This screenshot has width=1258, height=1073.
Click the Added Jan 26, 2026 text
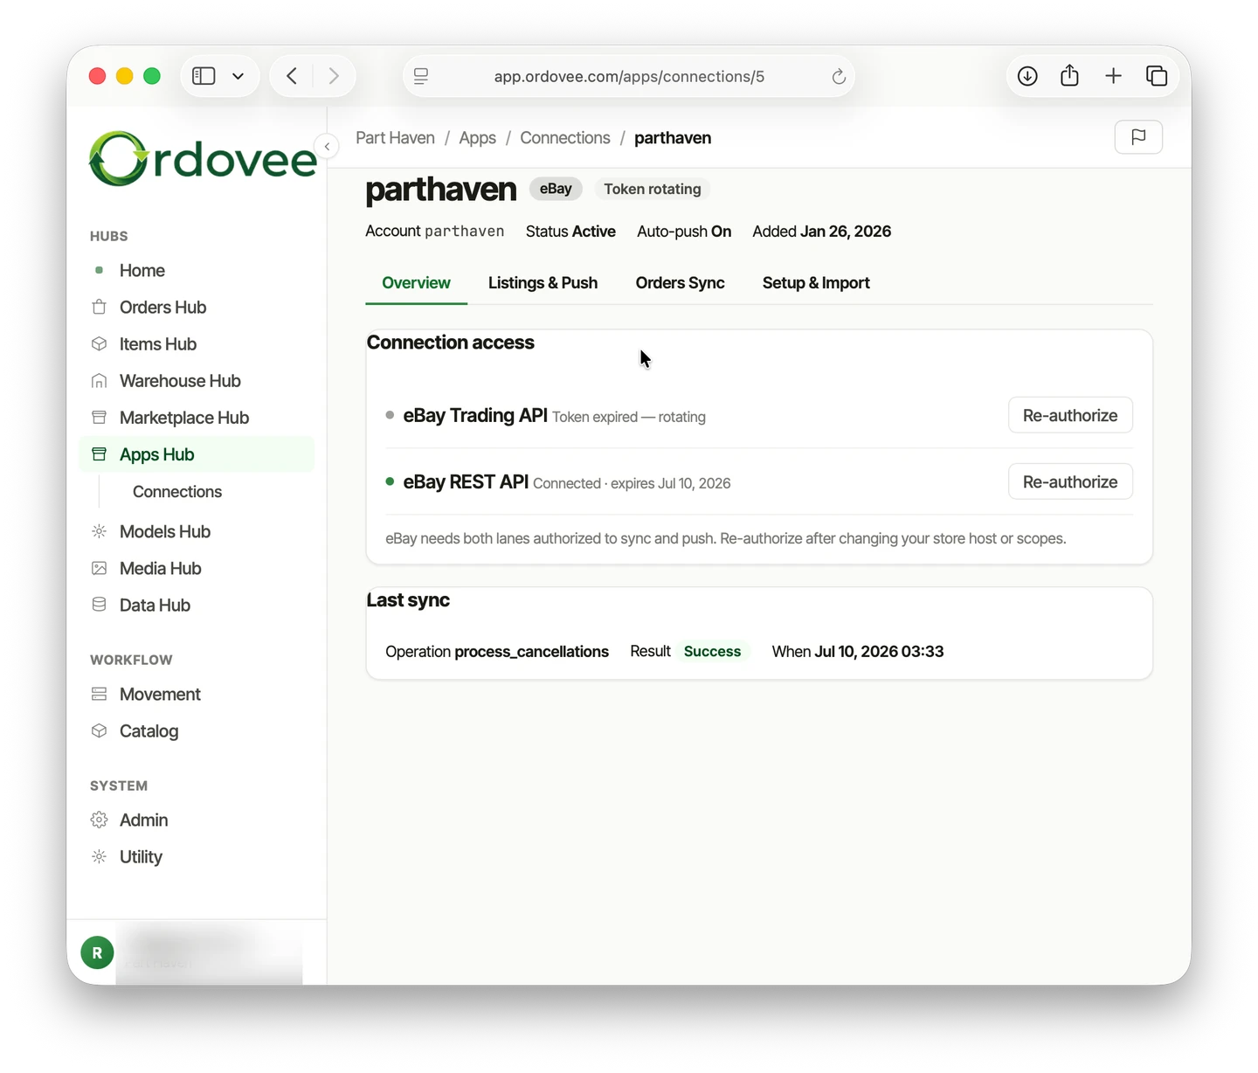[822, 232]
